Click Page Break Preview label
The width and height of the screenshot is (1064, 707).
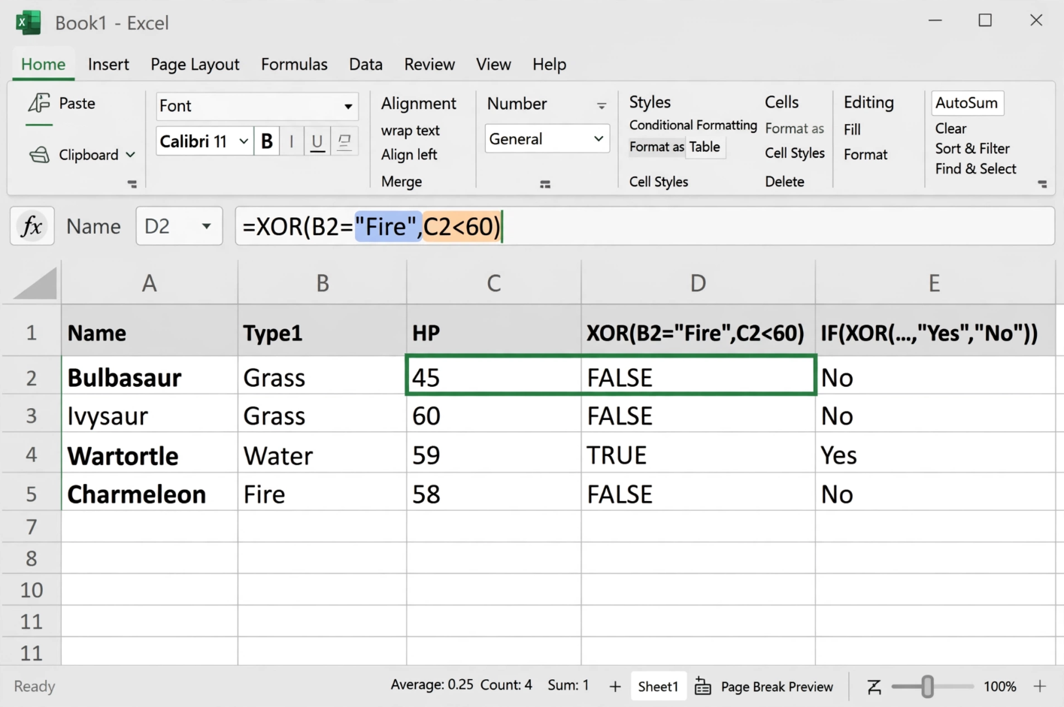(x=777, y=687)
